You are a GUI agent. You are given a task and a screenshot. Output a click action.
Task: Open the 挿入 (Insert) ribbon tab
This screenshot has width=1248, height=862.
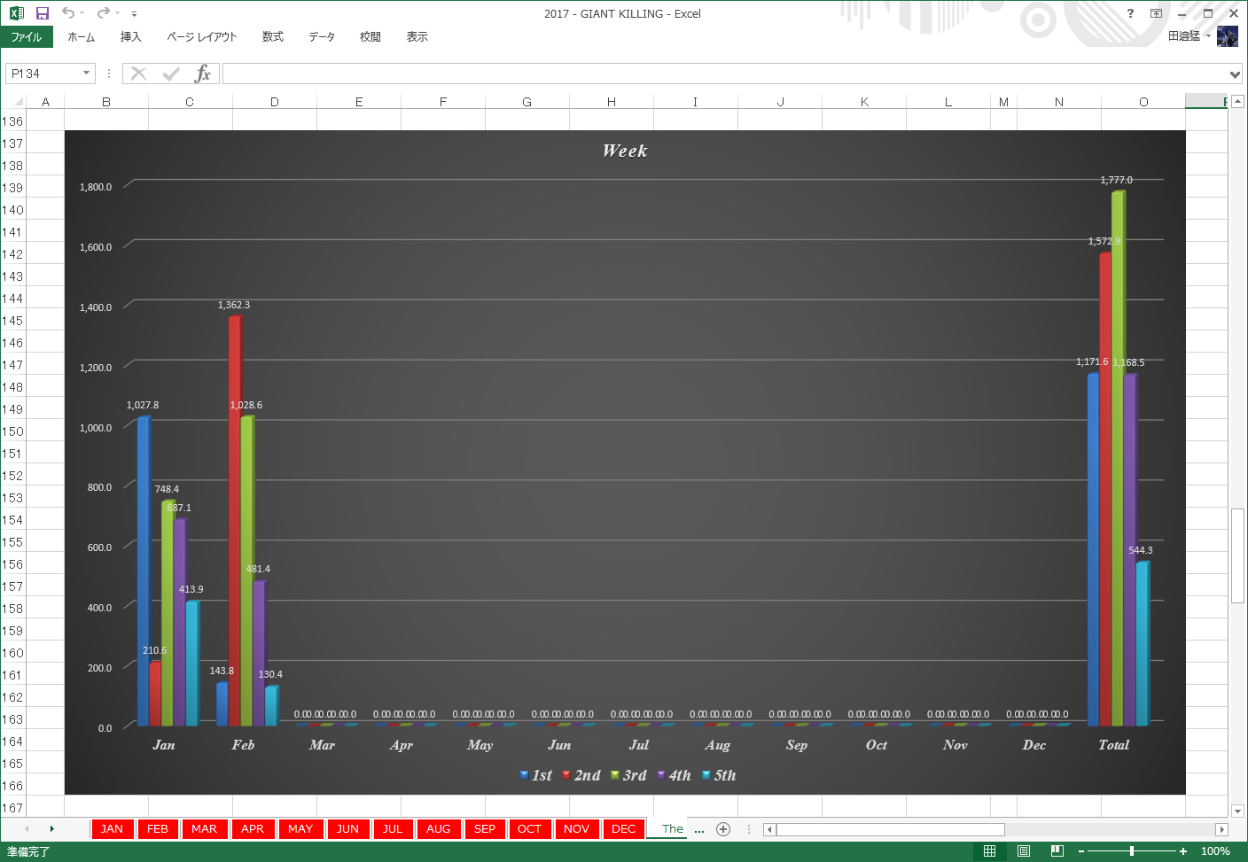[131, 37]
